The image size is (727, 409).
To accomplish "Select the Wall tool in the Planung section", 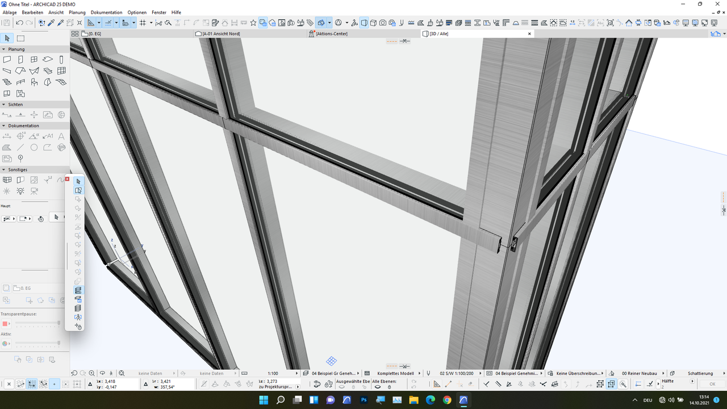I will point(6,59).
